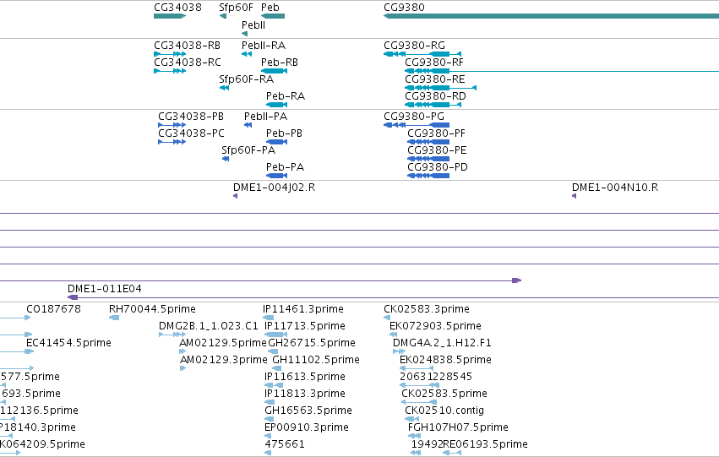Open the EK024838.5prime EST

[445, 360]
